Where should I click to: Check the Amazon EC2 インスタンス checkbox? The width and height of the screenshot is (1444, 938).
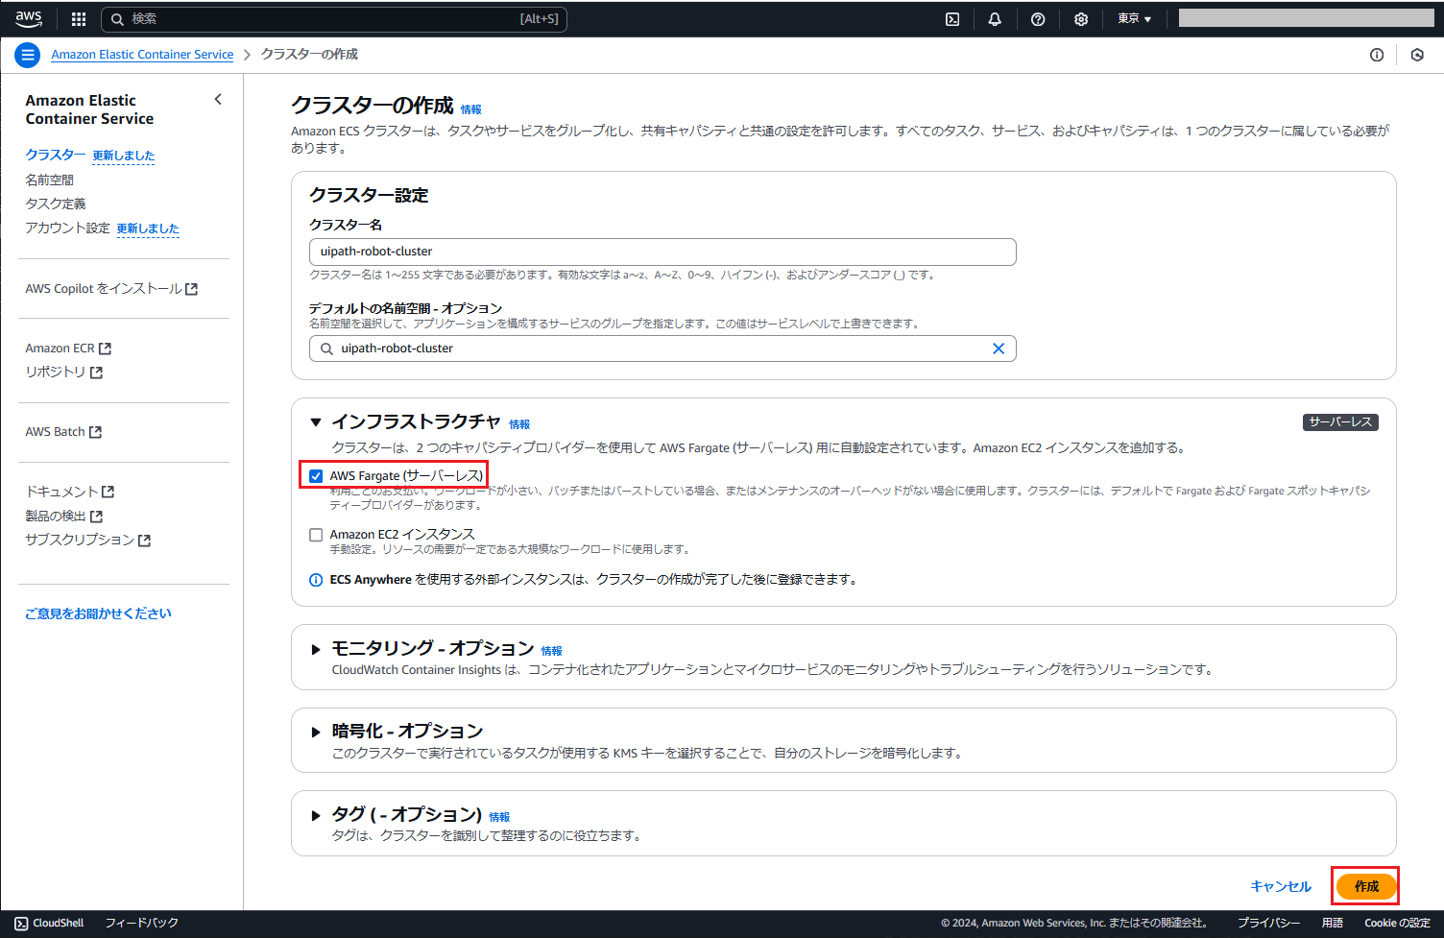coord(316,535)
